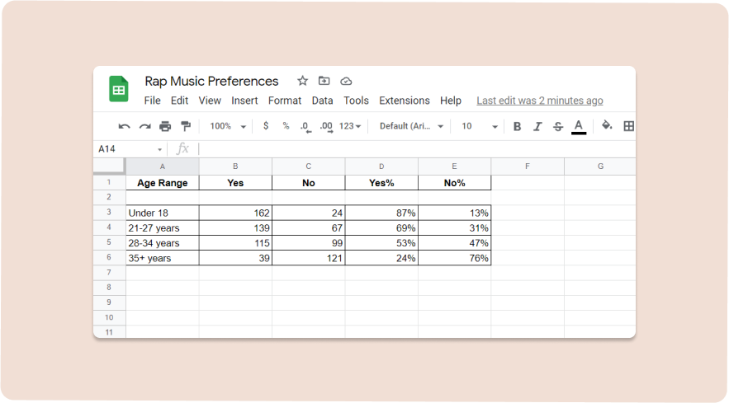Toggle Italic formatting

click(537, 126)
